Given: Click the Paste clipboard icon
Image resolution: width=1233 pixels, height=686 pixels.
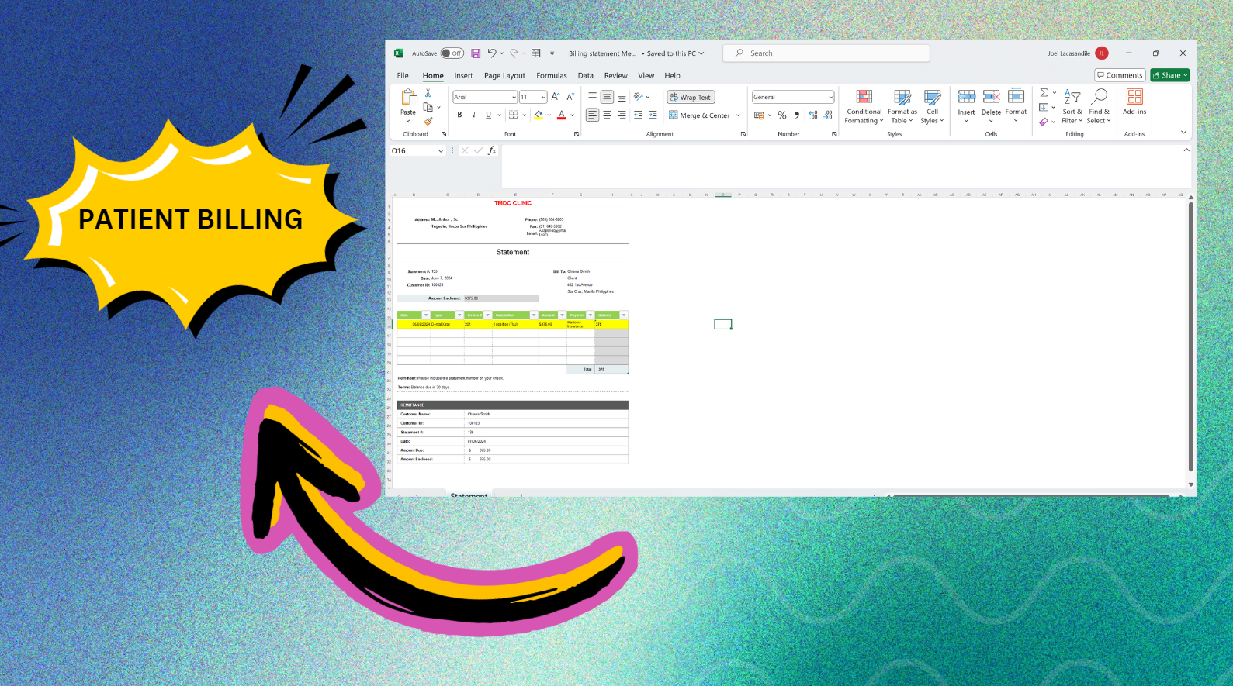Looking at the screenshot, I should pyautogui.click(x=408, y=97).
